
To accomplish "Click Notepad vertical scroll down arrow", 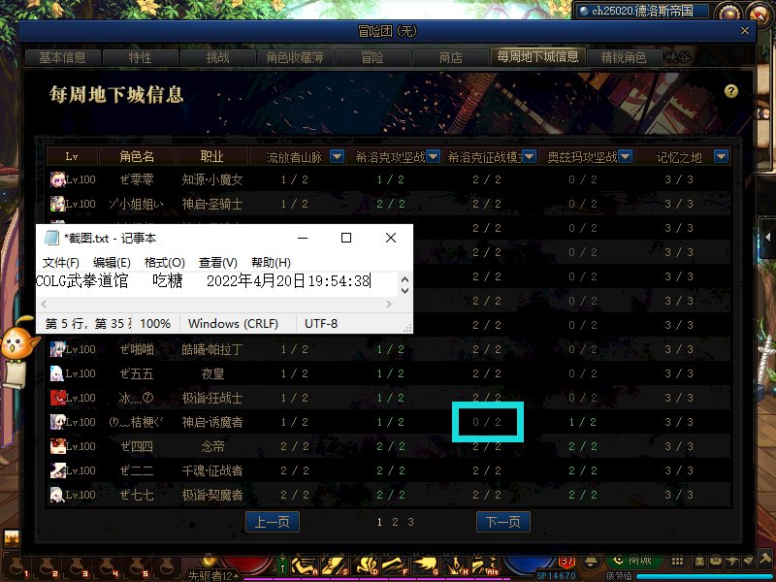I will coord(404,290).
